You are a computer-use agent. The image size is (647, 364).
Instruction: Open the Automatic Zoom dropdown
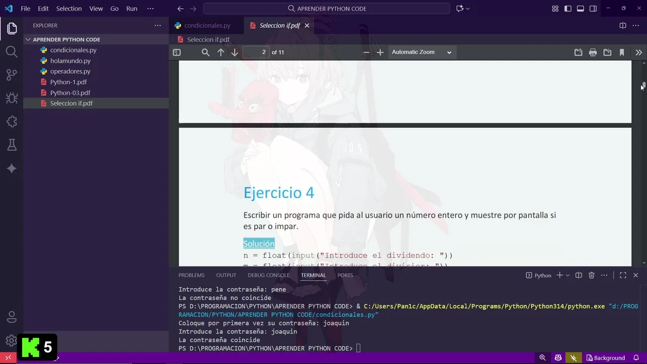[x=422, y=52]
